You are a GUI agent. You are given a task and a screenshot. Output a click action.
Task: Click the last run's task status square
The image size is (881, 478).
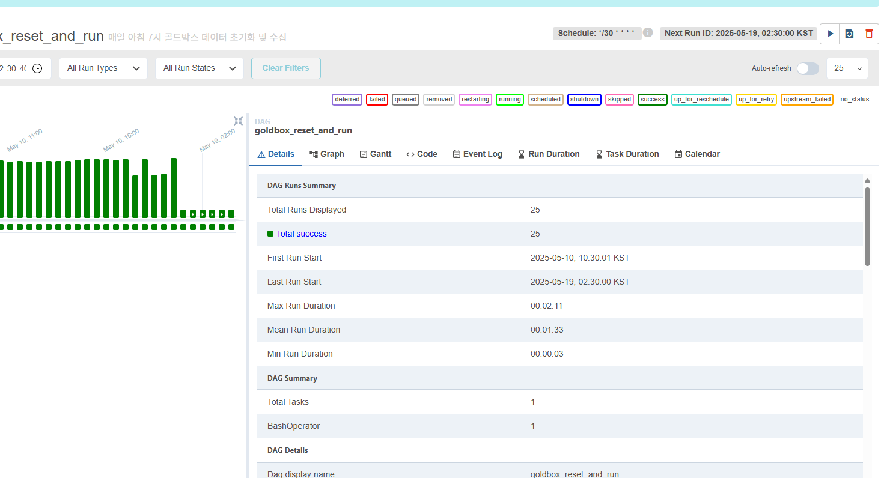tap(231, 227)
